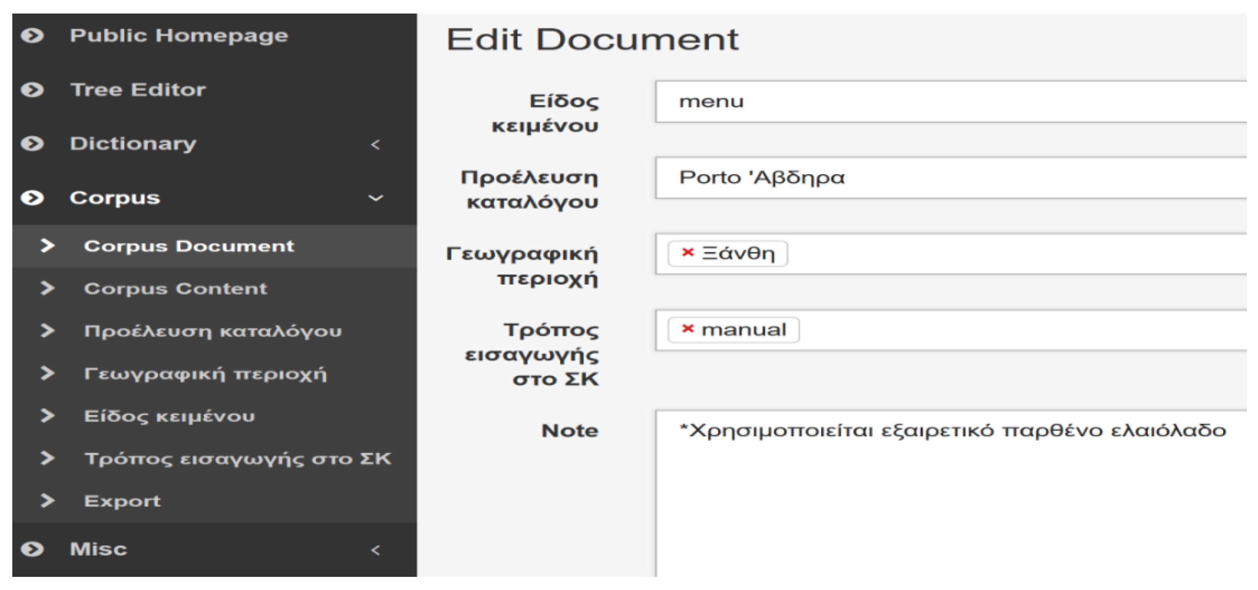
Task: Remove the Ξάνθη tag with red x
Action: [688, 253]
